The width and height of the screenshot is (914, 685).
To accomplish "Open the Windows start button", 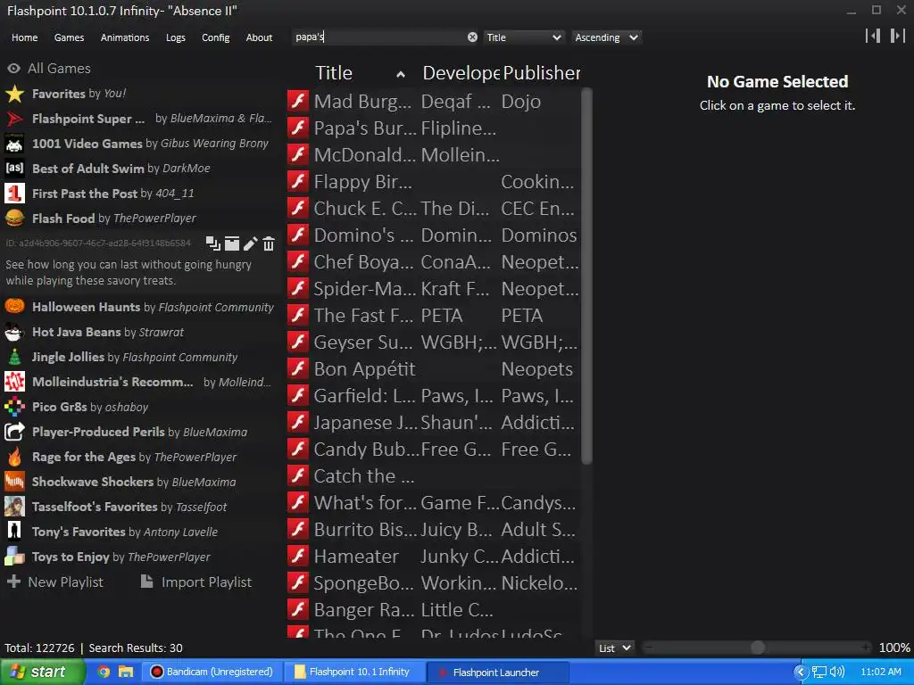I will click(x=41, y=672).
